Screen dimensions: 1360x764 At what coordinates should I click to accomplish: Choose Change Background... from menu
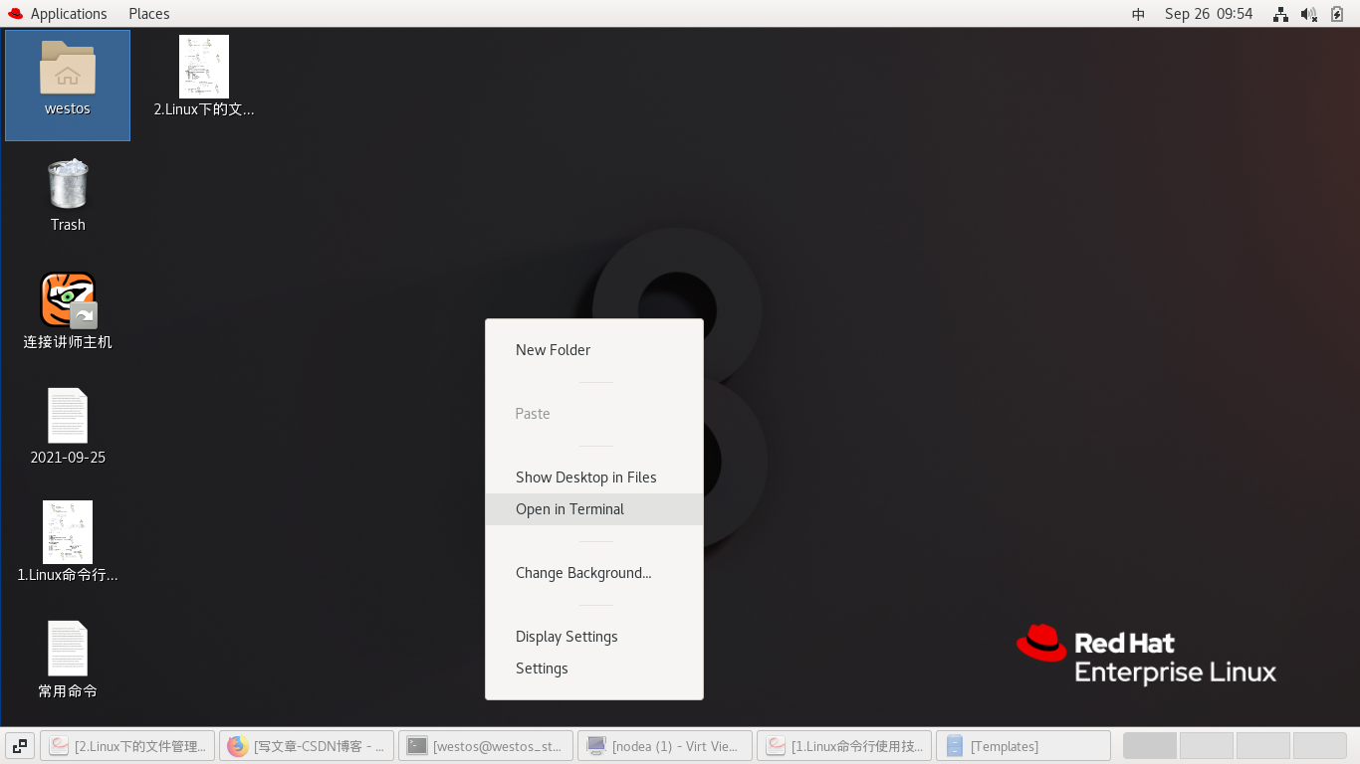[x=593, y=573]
